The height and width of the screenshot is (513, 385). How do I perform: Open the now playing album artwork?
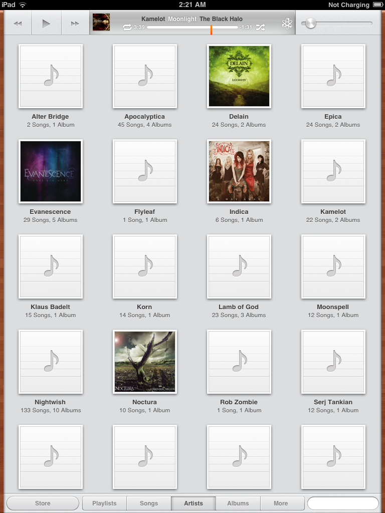pyautogui.click(x=101, y=22)
